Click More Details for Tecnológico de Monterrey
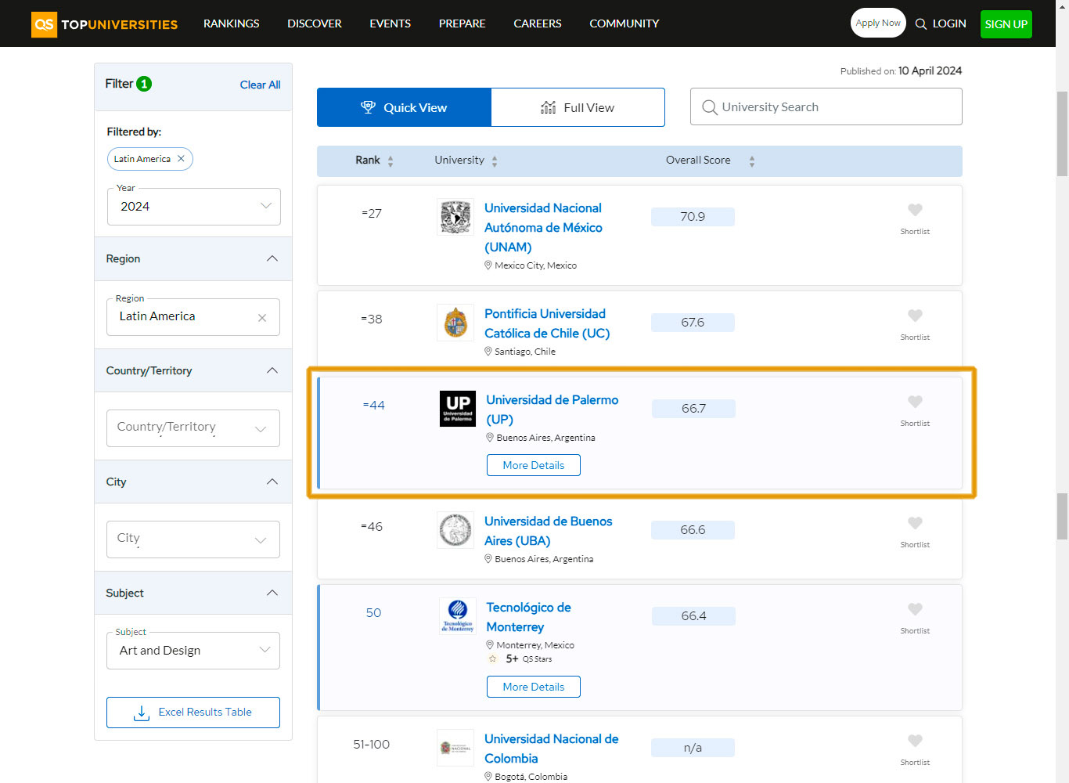The image size is (1069, 783). click(x=534, y=687)
